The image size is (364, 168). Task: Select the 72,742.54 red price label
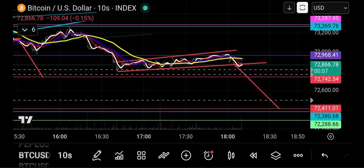point(326,79)
